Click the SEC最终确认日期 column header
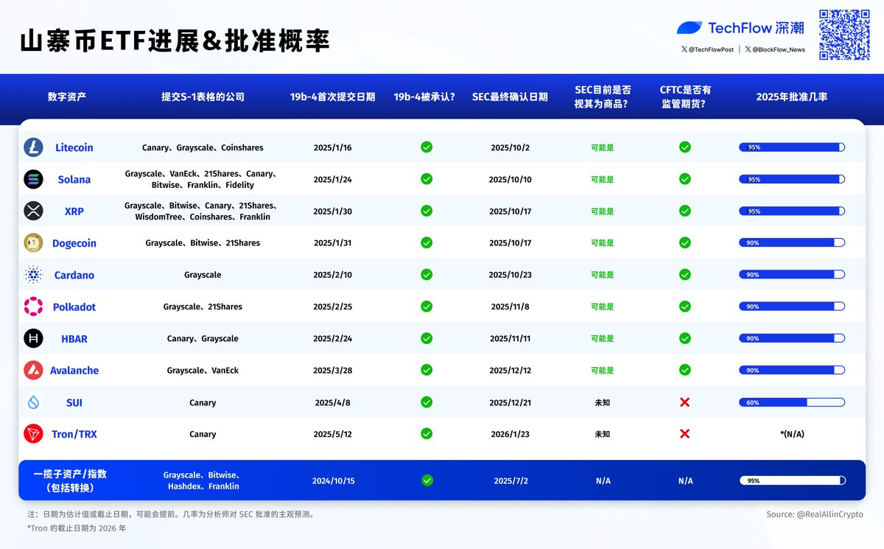The image size is (884, 549). click(510, 97)
